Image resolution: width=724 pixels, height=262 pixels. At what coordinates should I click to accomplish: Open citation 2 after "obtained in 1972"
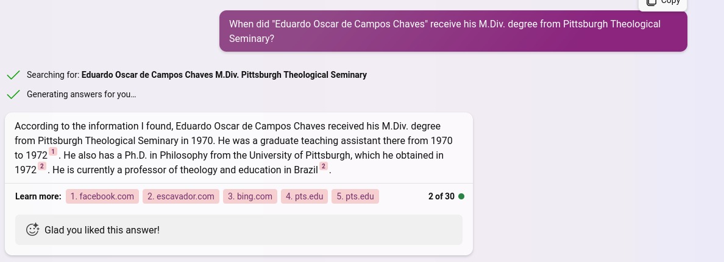(42, 167)
